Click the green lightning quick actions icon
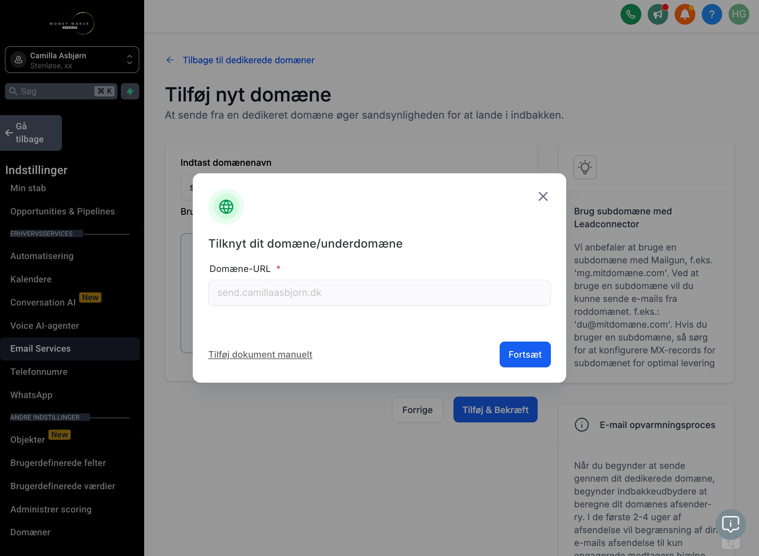The image size is (759, 556). point(130,91)
